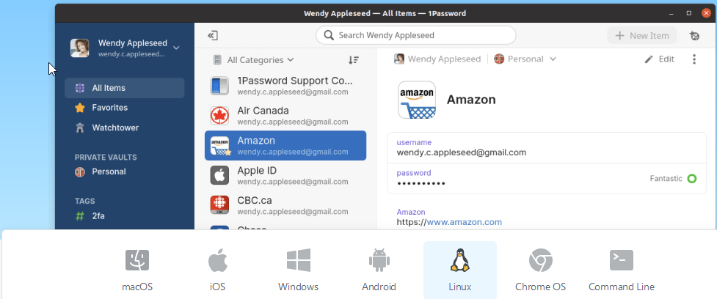This screenshot has width=717, height=299.
Task: Click the All Items sidebar icon
Action: tap(80, 88)
